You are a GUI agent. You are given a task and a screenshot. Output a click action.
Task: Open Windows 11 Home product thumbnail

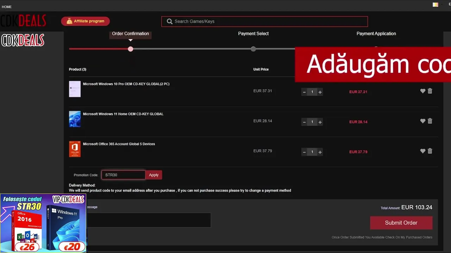point(75,119)
